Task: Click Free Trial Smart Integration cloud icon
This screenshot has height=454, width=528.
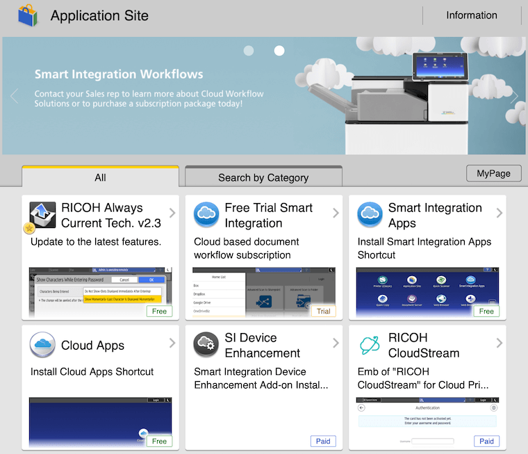Action: tap(206, 214)
